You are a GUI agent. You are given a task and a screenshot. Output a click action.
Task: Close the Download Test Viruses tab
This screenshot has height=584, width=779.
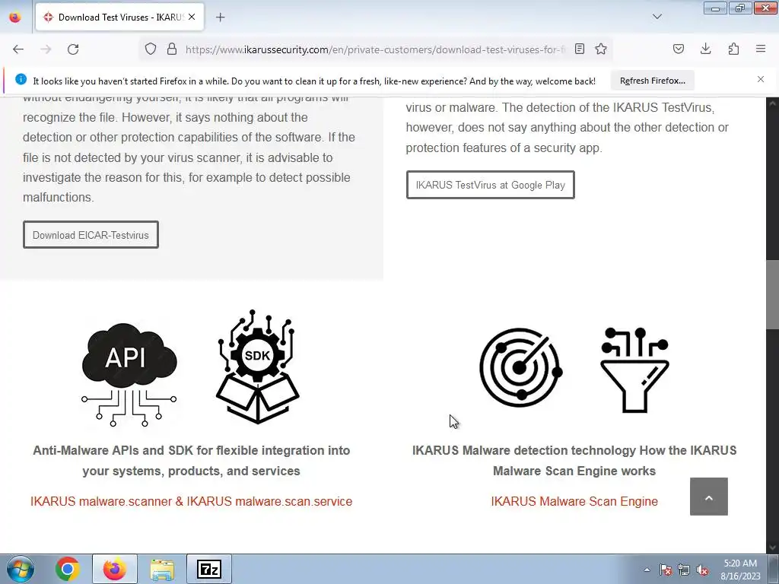192,17
